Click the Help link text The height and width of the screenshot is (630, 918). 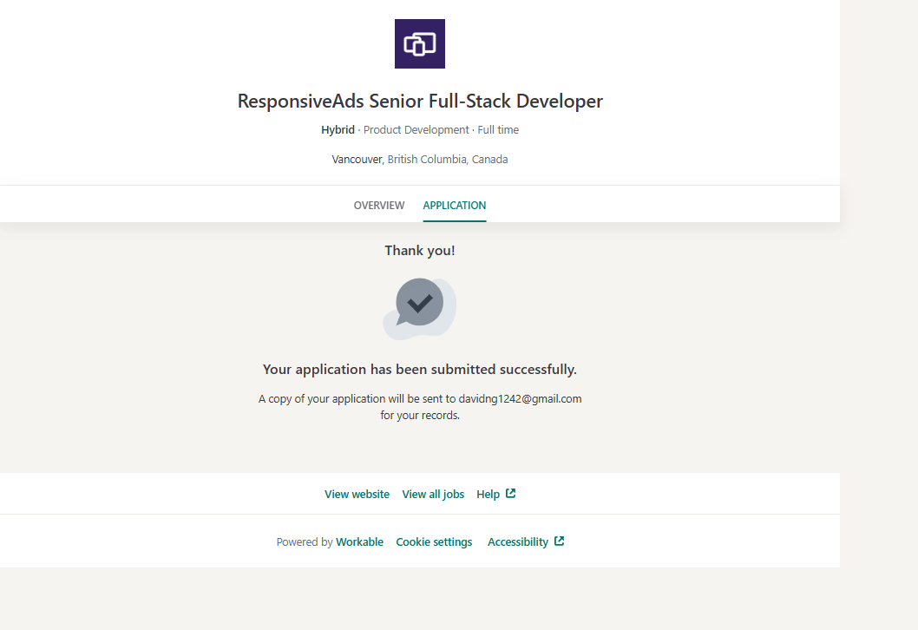tap(488, 495)
